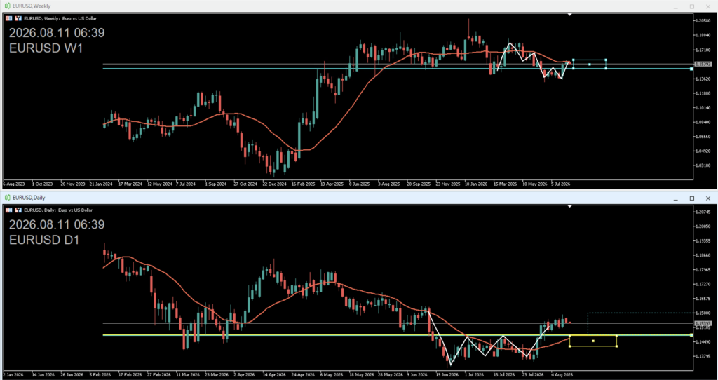Click the Daily chart's '2026.08.11 06:39' timestamp

[57, 224]
